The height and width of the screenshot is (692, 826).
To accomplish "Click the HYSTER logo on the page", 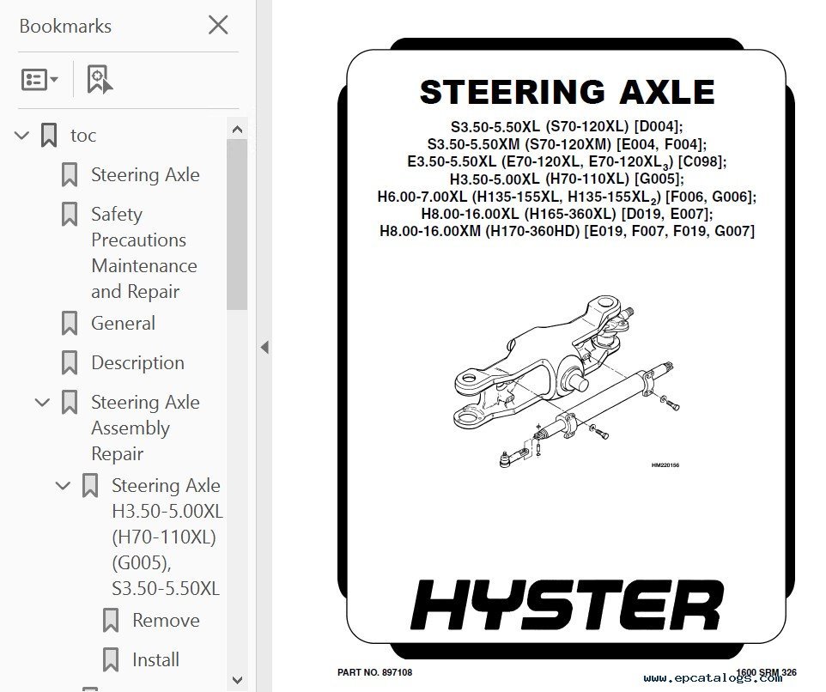I will 568,604.
